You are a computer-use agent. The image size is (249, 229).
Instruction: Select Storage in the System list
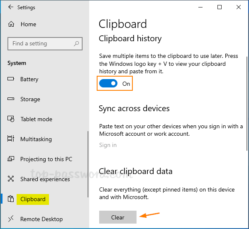[x=30, y=99]
